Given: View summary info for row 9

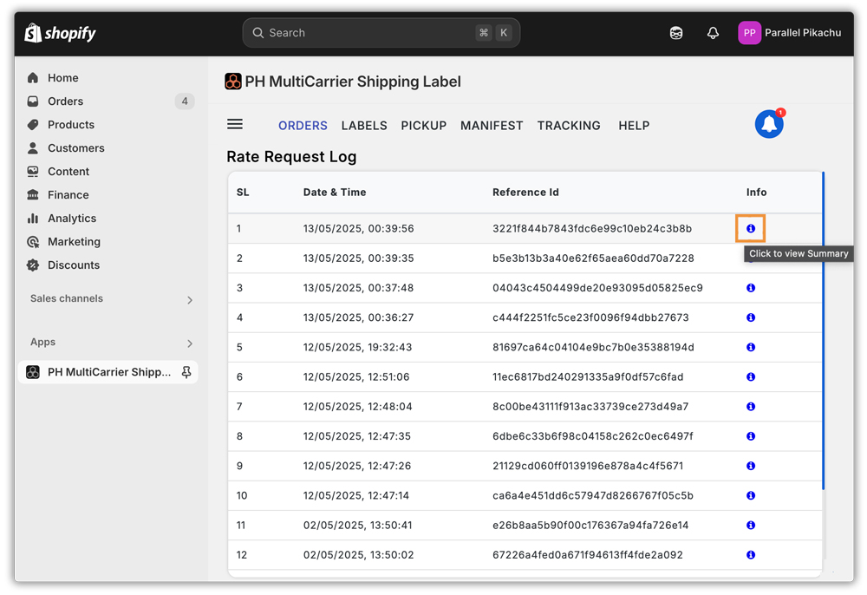Looking at the screenshot, I should (x=750, y=466).
